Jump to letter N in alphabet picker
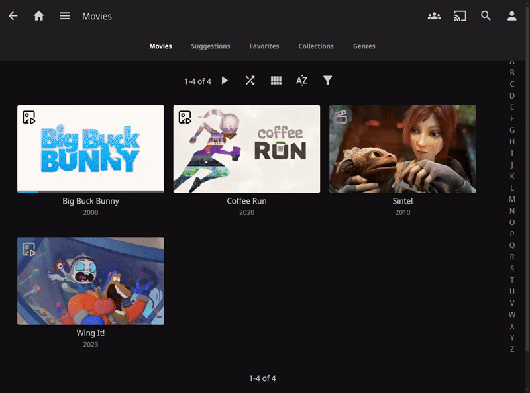 512,210
